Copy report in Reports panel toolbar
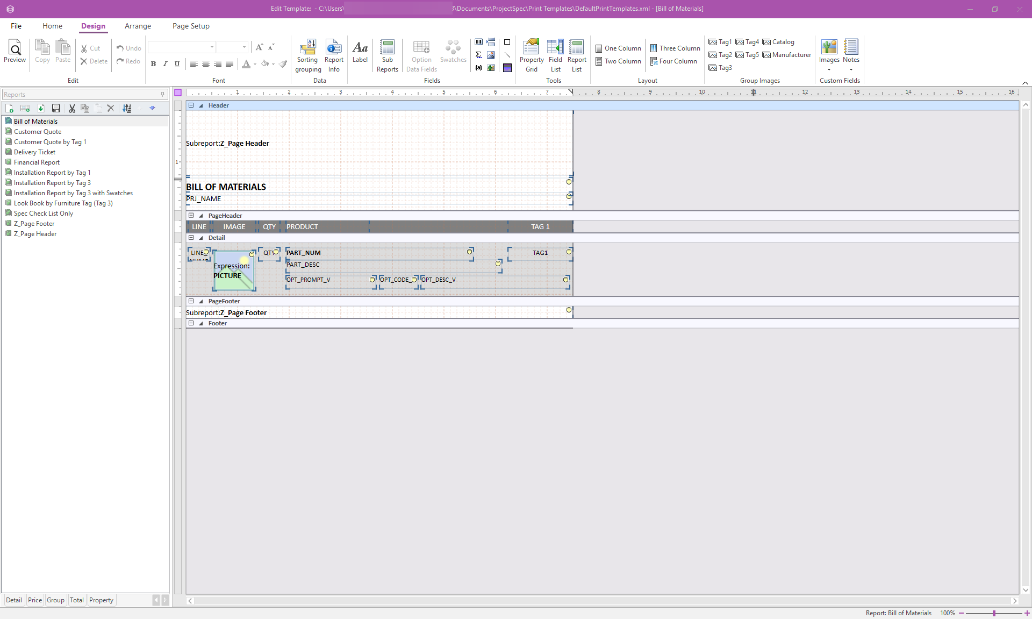Viewport: 1032px width, 619px height. [85, 108]
